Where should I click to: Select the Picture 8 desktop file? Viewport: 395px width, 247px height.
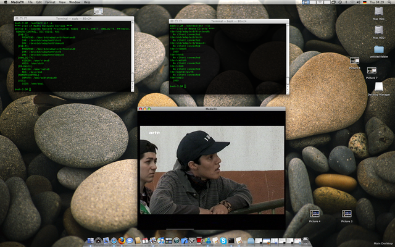coord(354,61)
